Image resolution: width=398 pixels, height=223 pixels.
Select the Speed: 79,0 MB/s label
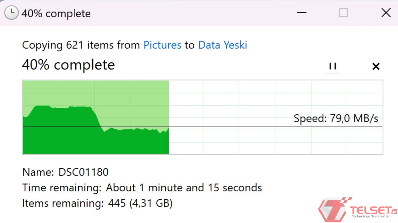[x=336, y=119]
